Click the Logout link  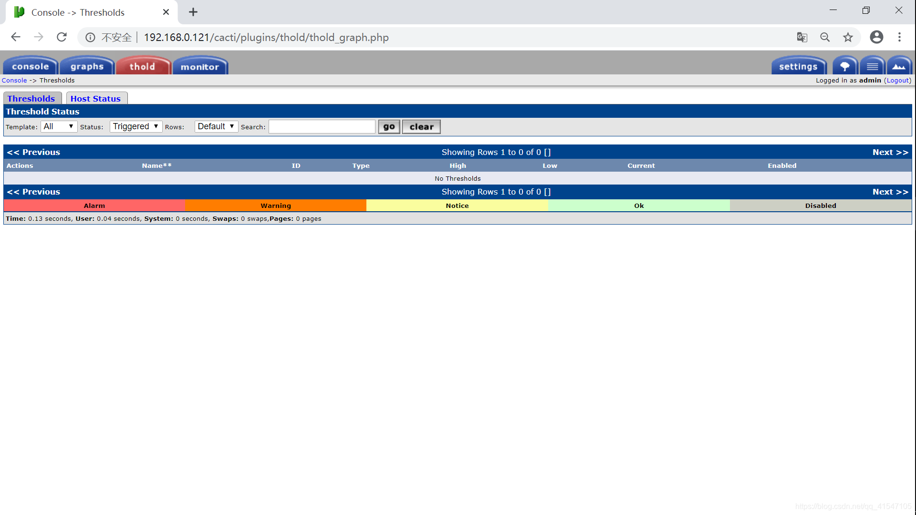[897, 80]
